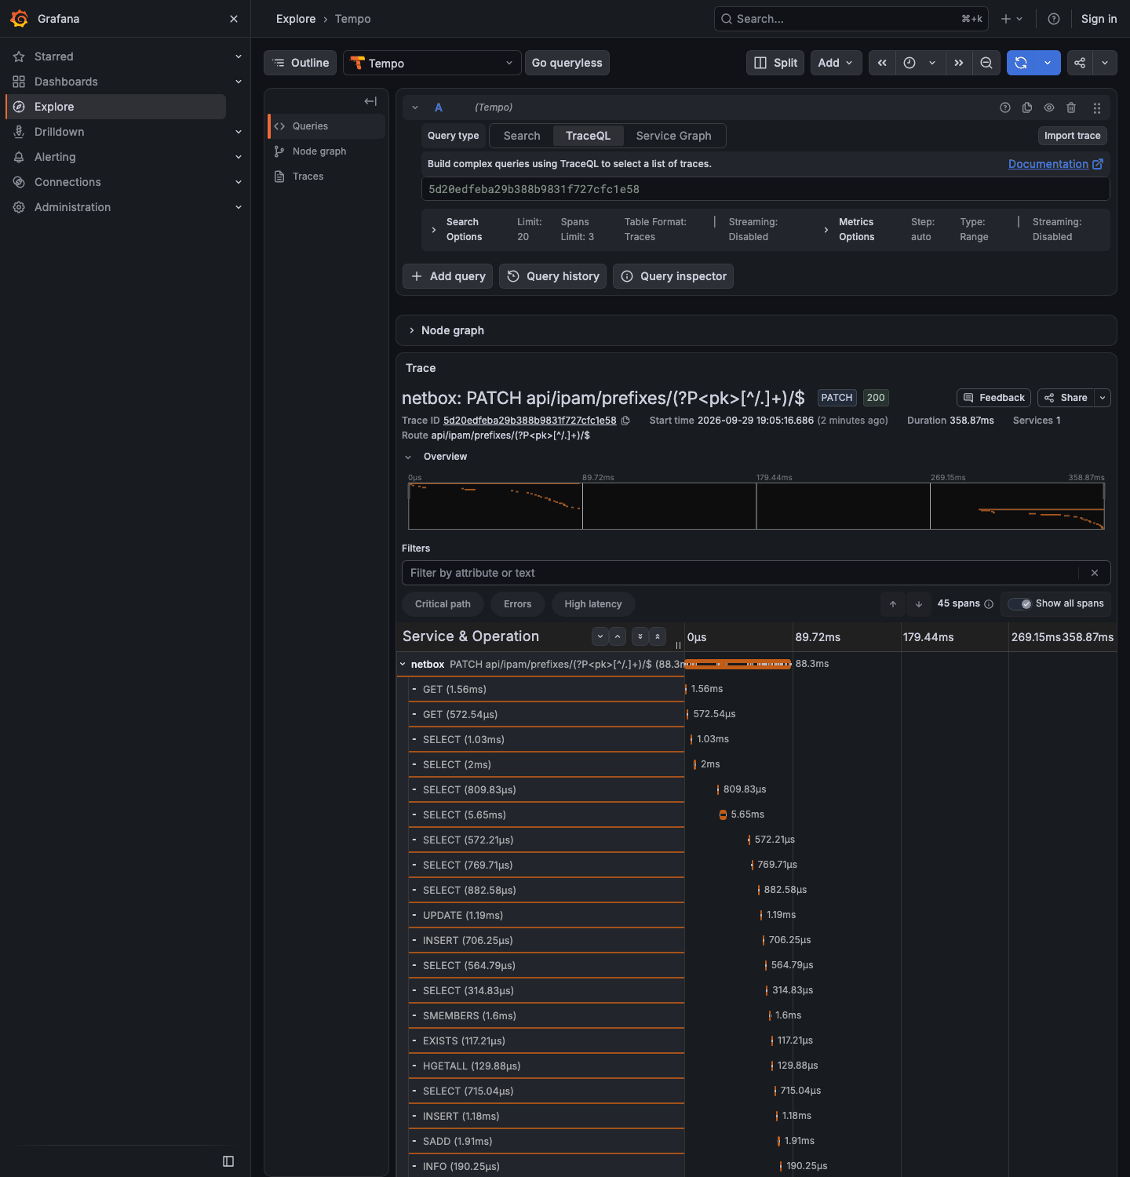1130x1177 pixels.
Task: Click the Grafana logo icon
Action: click(20, 19)
